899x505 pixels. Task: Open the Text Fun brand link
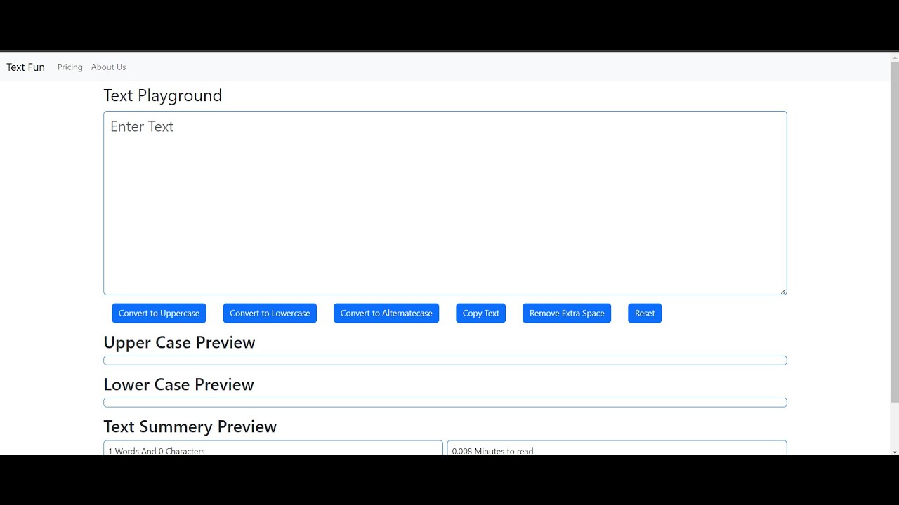(x=26, y=67)
